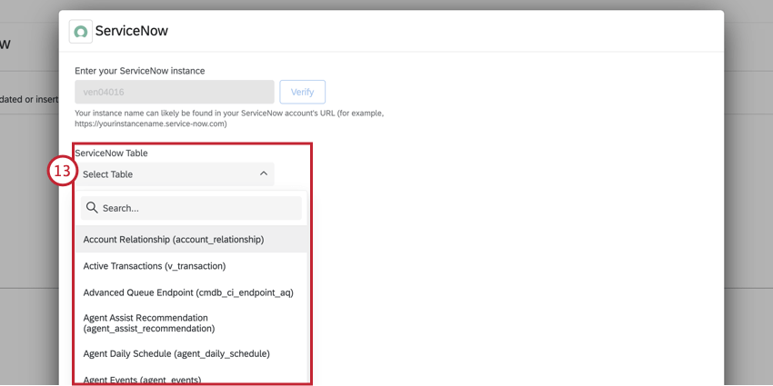The image size is (773, 386).
Task: Select Agent Daily Schedule (agent_daily_schedule)
Action: coord(191,353)
